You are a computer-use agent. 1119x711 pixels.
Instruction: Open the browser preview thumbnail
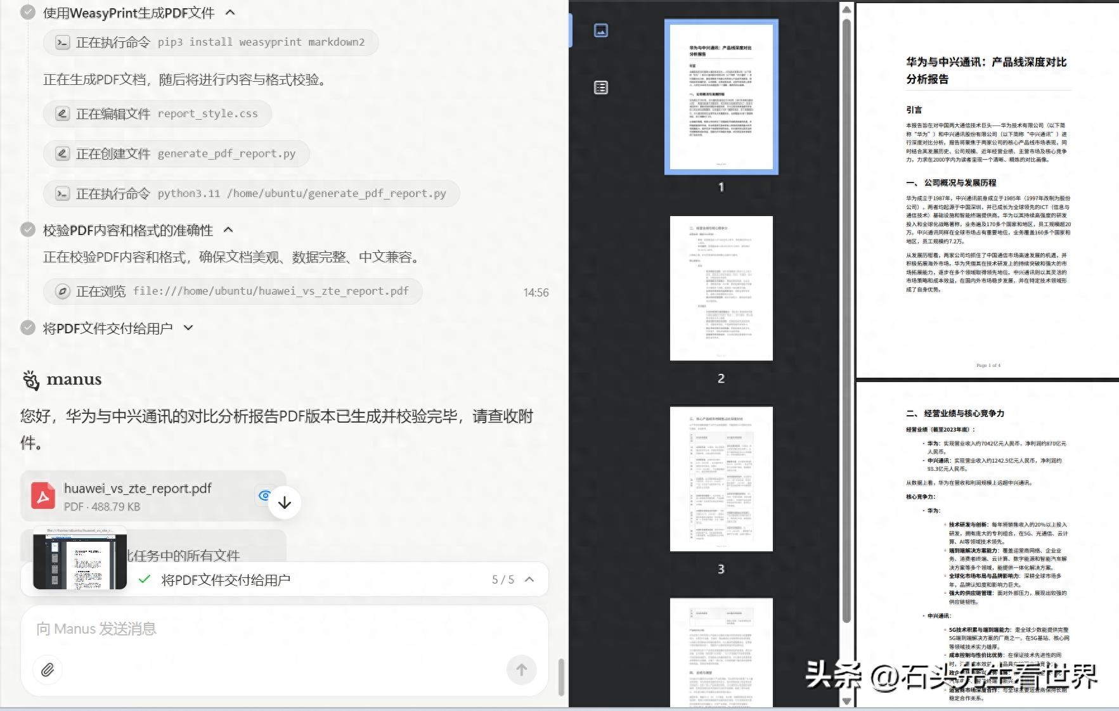click(x=80, y=558)
